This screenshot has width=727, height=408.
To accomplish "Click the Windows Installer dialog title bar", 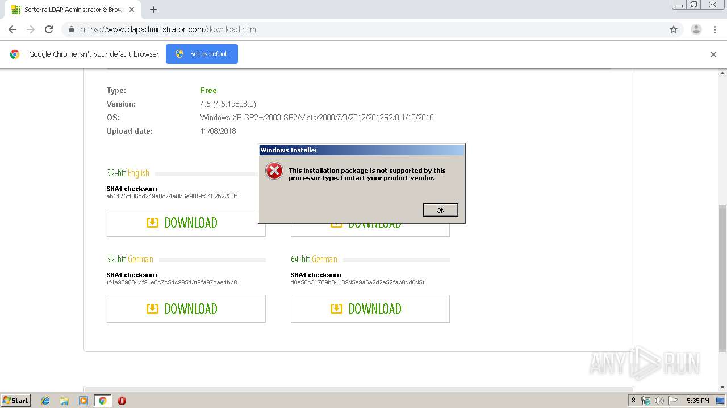I will click(x=362, y=150).
